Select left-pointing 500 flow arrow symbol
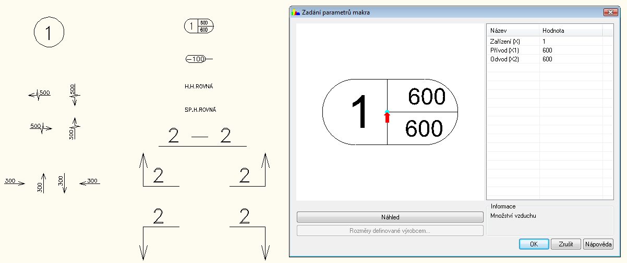 pyautogui.click(x=40, y=94)
